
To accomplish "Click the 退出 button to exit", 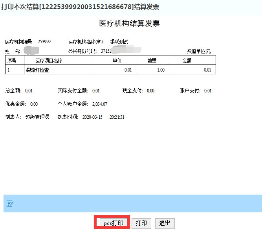I will coord(165,223).
